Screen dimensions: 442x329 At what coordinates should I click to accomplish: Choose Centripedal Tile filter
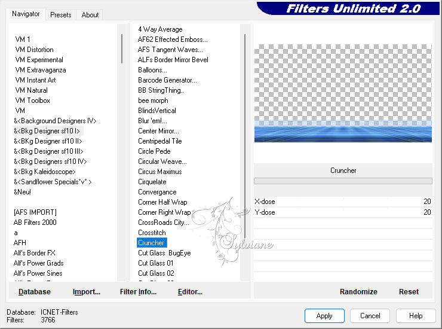(x=160, y=141)
